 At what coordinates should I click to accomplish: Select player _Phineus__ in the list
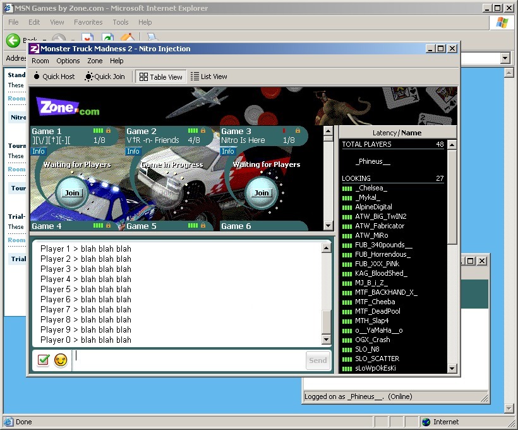pos(373,162)
